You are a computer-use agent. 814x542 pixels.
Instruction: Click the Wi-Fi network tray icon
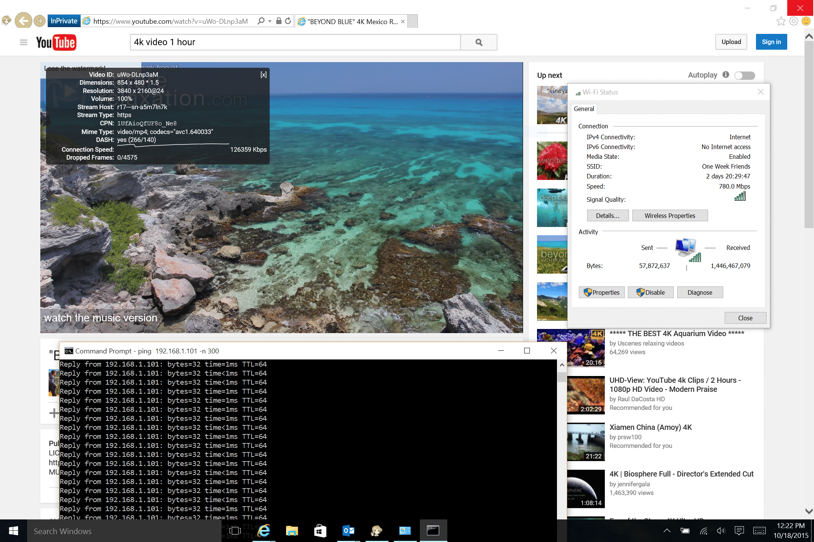tap(703, 531)
